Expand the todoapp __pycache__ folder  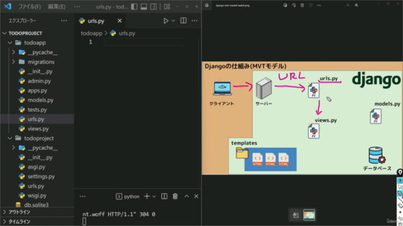pyautogui.click(x=14, y=52)
